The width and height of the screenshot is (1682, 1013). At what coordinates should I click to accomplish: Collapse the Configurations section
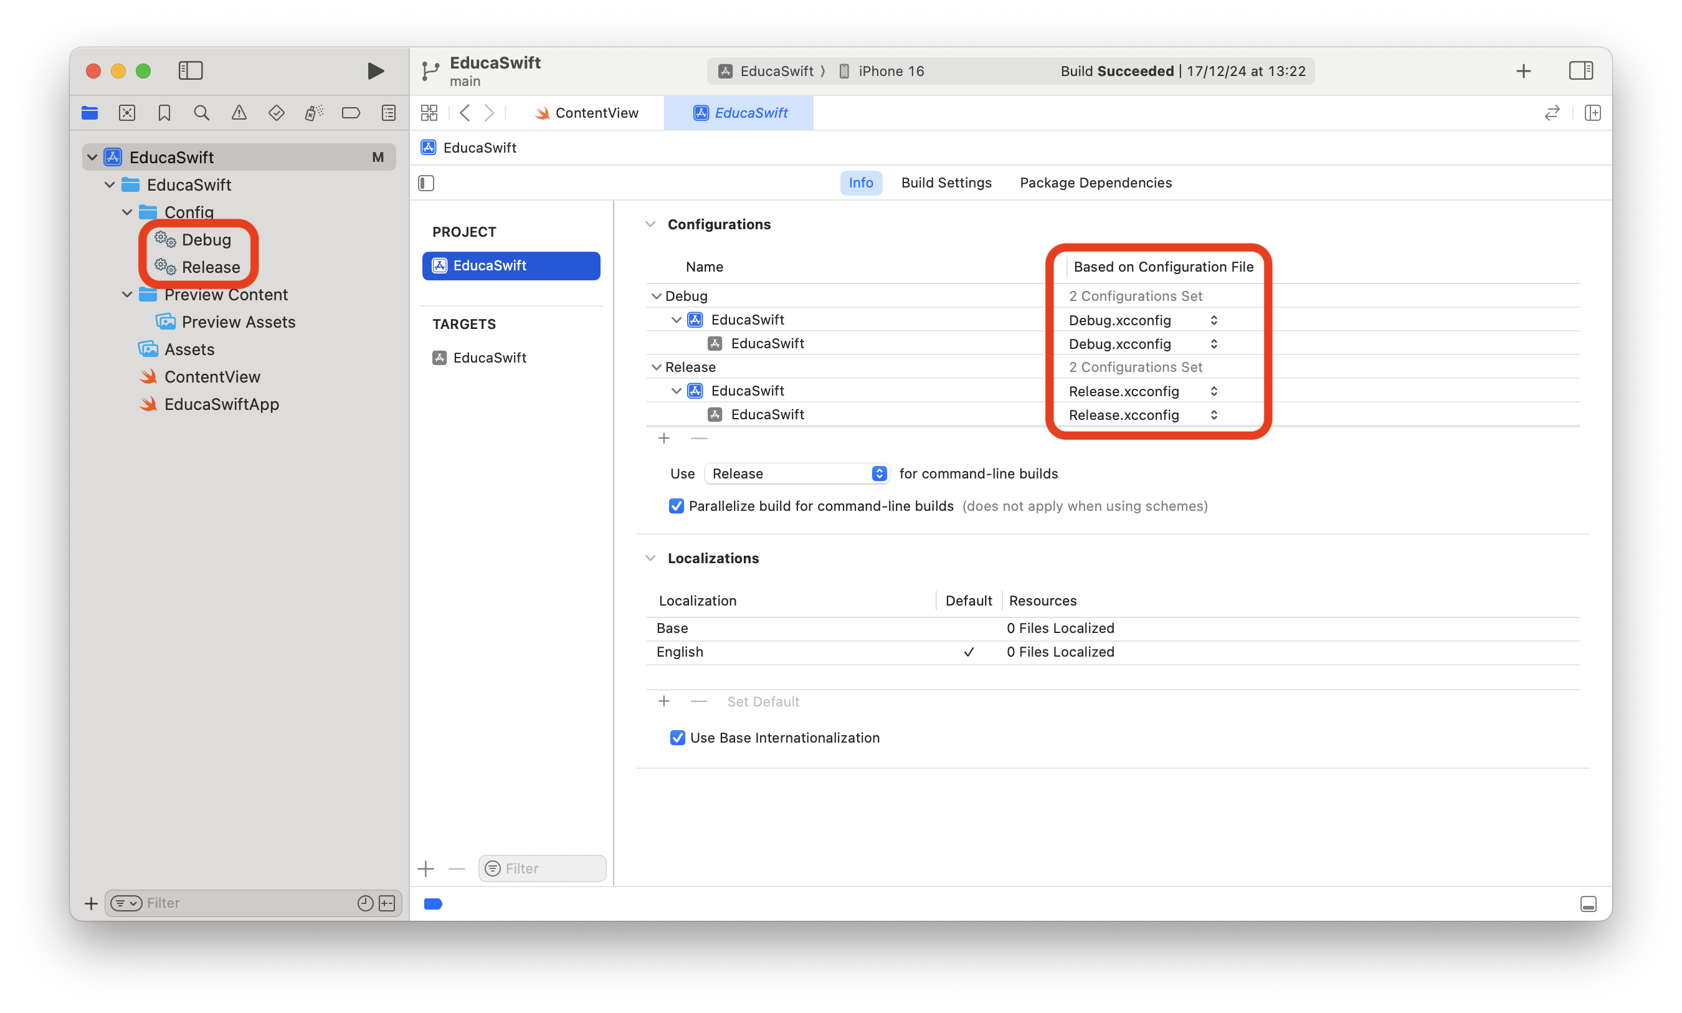click(650, 224)
